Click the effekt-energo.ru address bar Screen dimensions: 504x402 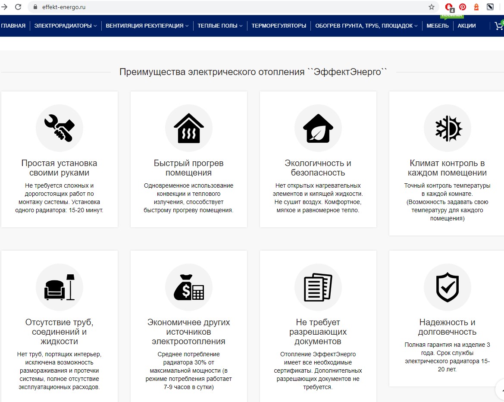coord(233,7)
